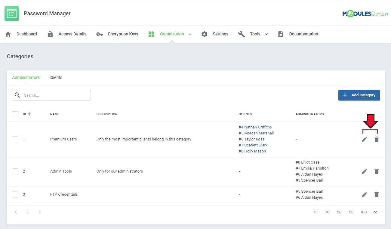391x229 pixels.
Task: Check the Admin Tools row checkbox
Action: (x=15, y=171)
